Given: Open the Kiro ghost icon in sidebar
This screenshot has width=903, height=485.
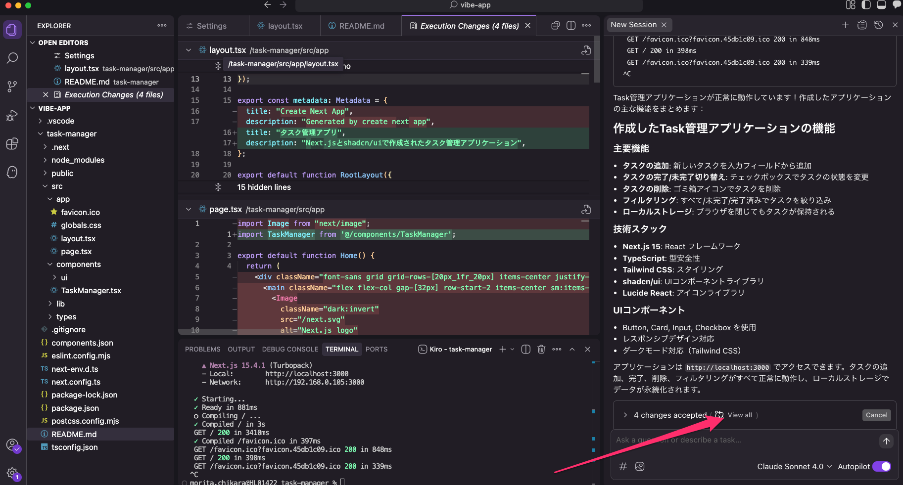Looking at the screenshot, I should coord(12,172).
